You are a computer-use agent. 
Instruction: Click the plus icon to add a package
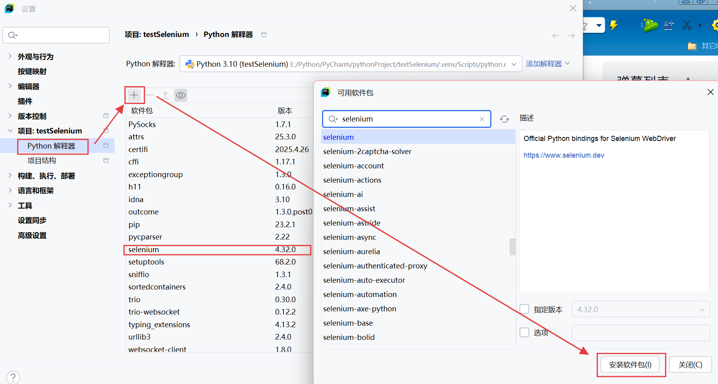(x=134, y=95)
